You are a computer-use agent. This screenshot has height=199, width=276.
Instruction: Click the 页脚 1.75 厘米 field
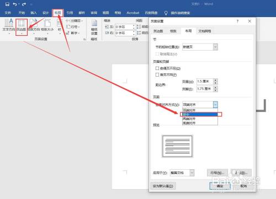[x=205, y=89]
